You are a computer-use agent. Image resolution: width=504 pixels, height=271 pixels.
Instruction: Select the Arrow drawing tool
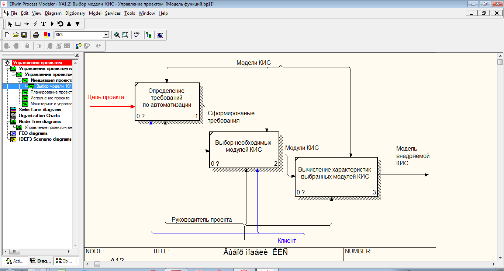pos(27,24)
